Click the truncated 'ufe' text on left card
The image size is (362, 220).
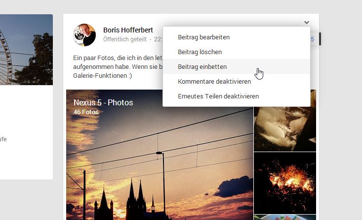coord(3,139)
